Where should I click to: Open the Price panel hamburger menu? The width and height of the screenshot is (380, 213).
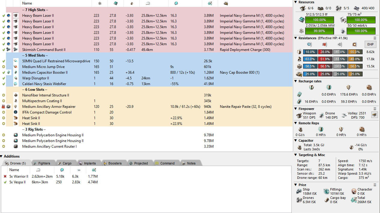375,185
